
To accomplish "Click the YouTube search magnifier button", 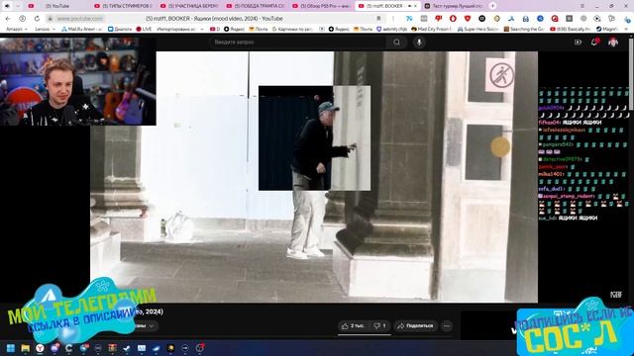I will pos(396,42).
